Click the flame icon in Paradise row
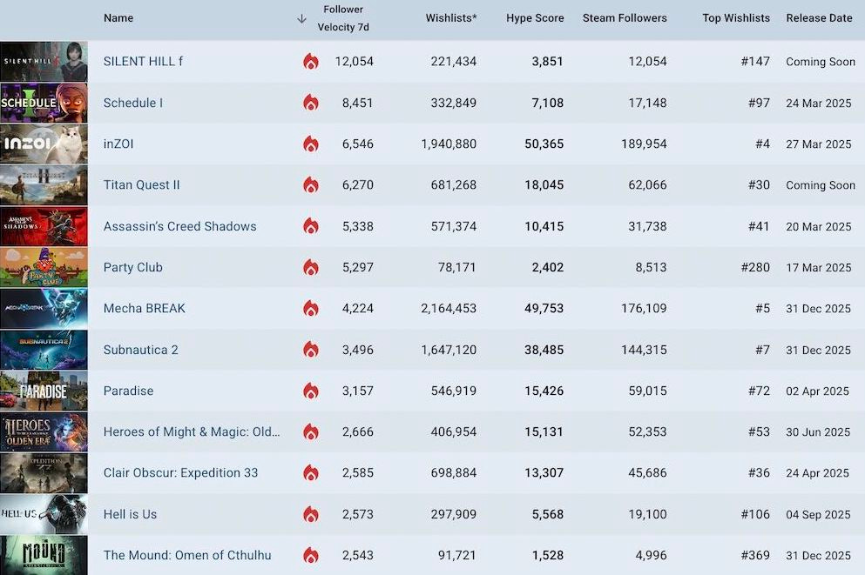Screen dimensions: 865x575 (311, 391)
